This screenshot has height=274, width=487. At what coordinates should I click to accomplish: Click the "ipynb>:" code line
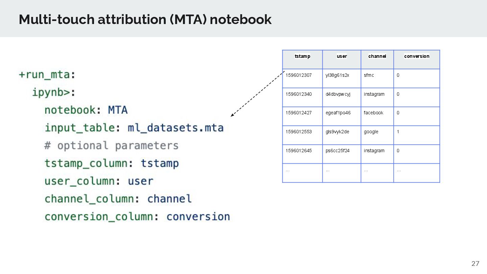[54, 92]
